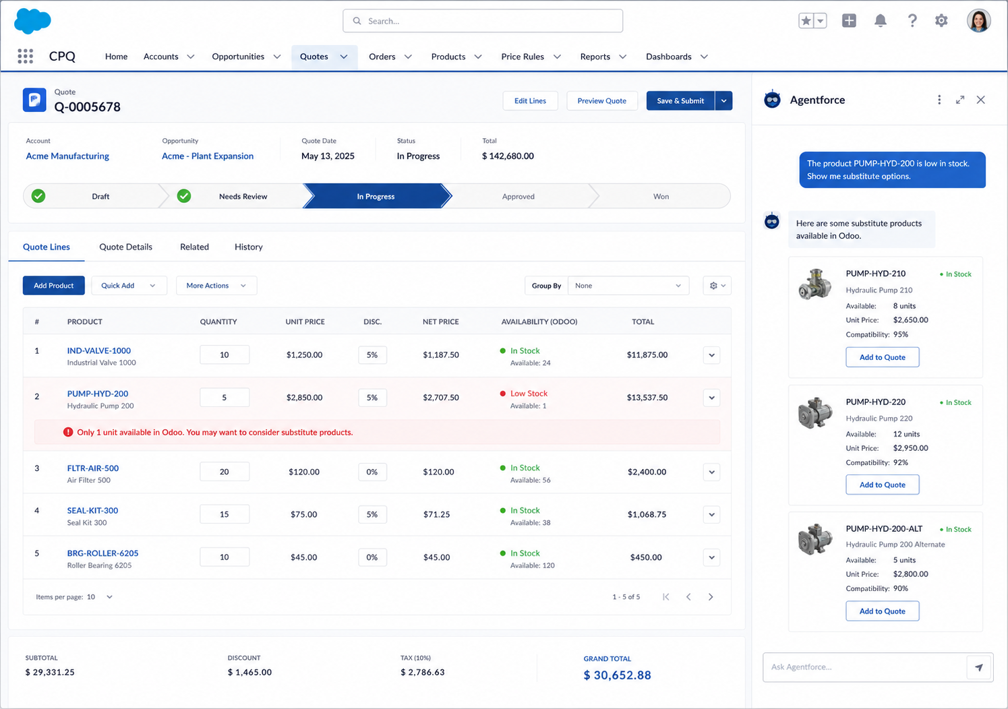The image size is (1008, 709).
Task: Open the IND-VALVE-1000 product link
Action: pyautogui.click(x=99, y=350)
